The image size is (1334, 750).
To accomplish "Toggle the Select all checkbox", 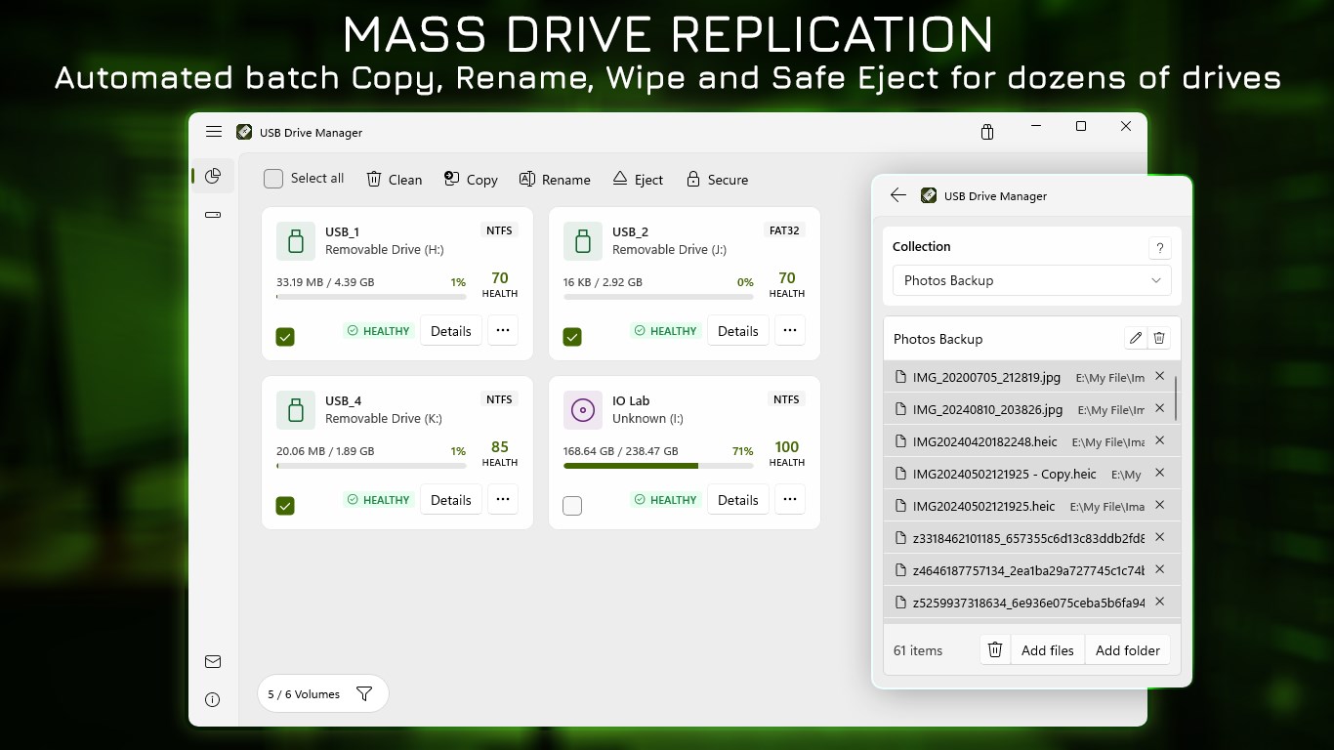I will pyautogui.click(x=273, y=179).
